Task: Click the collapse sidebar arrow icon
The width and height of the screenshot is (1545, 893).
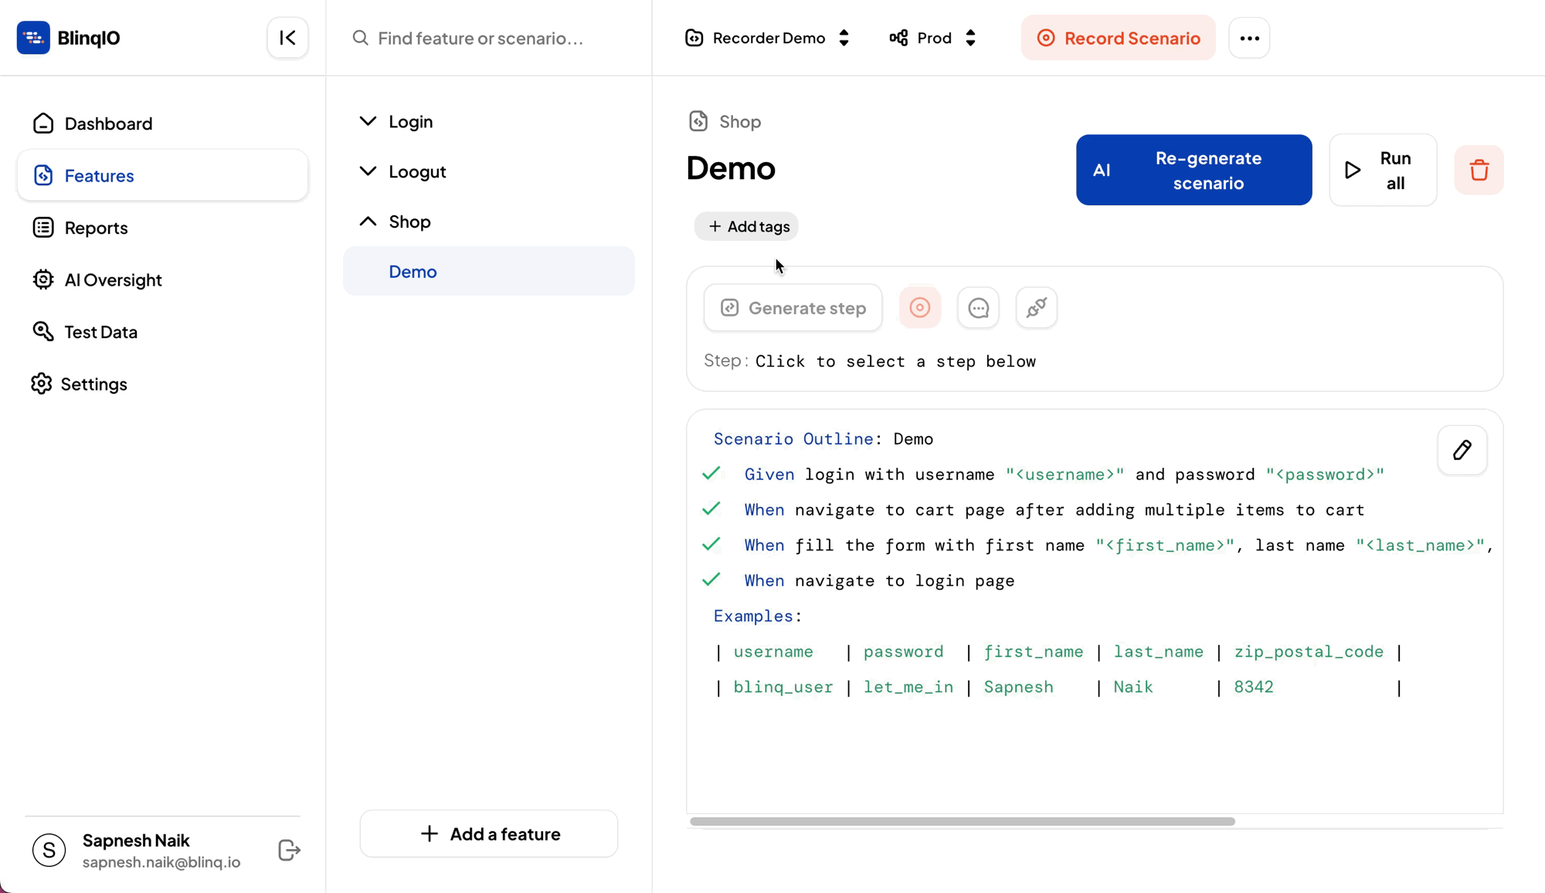Action: 287,39
